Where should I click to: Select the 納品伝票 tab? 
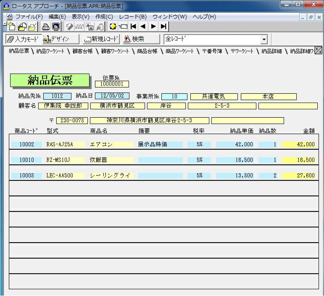point(19,51)
